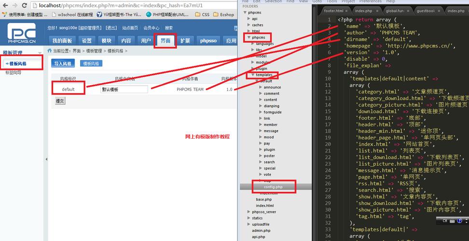This screenshot has width=469, height=241.
Task: Expand the languages folder
Action: coord(253,44)
